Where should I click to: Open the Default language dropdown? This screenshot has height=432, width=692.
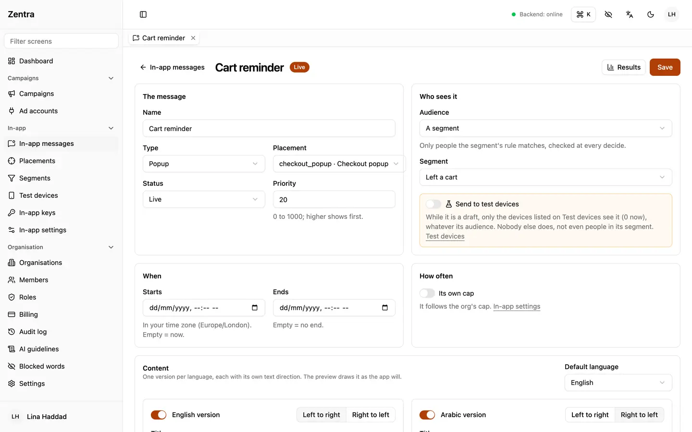pyautogui.click(x=618, y=383)
